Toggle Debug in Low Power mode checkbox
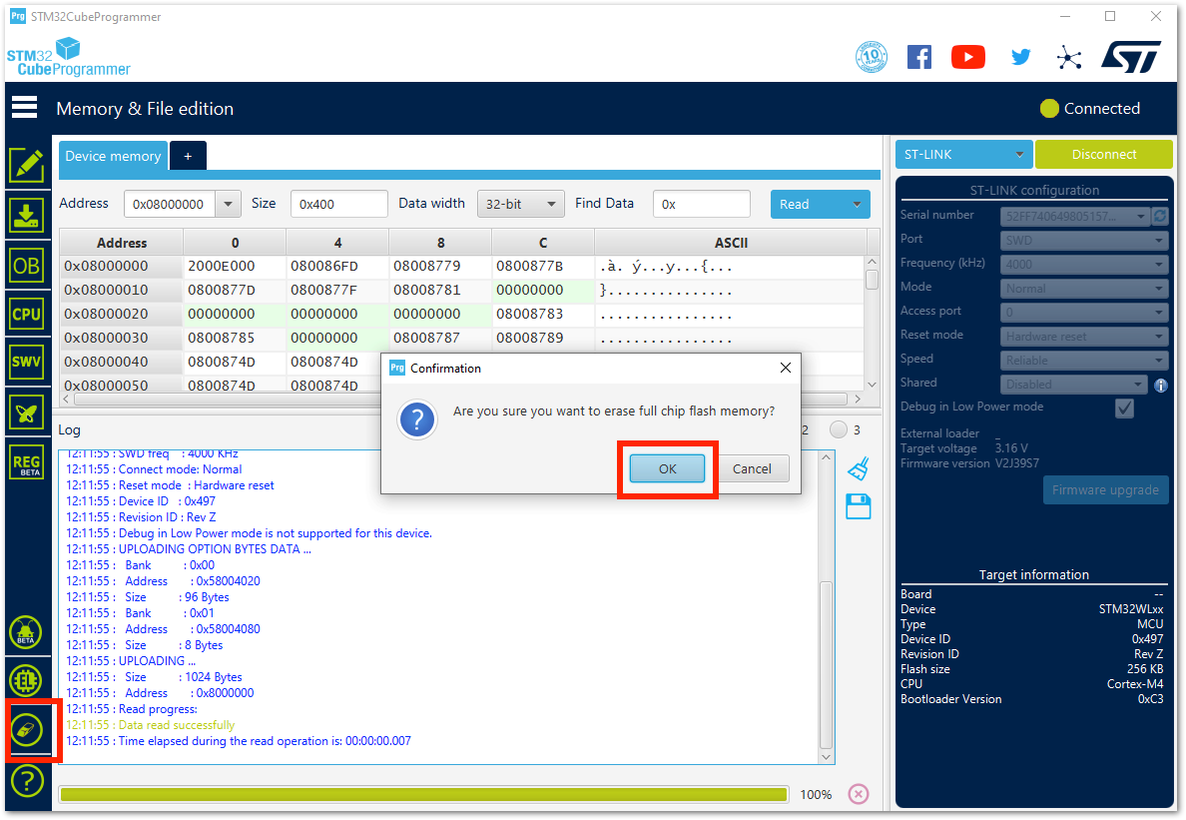The width and height of the screenshot is (1186, 820). pyautogui.click(x=1125, y=408)
